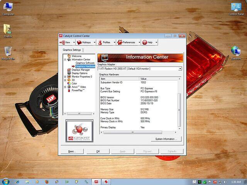Select Welcome in the settings tree

click(x=76, y=56)
